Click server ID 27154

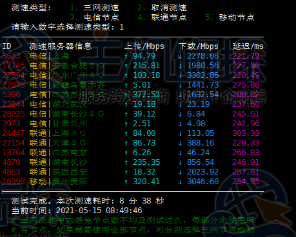tap(14, 143)
